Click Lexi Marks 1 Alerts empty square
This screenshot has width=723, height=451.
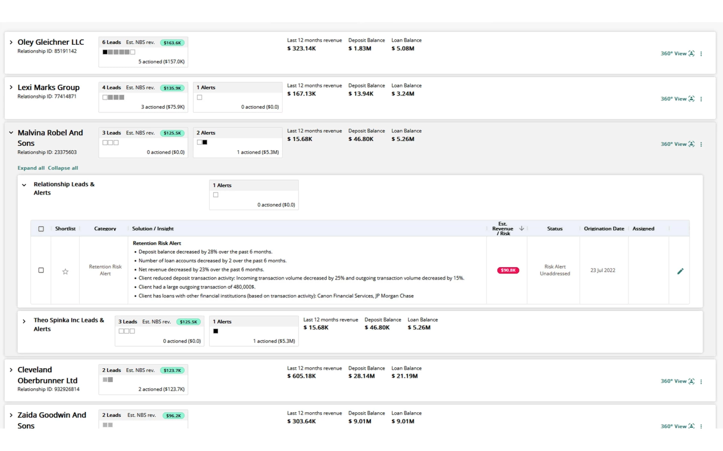[200, 97]
